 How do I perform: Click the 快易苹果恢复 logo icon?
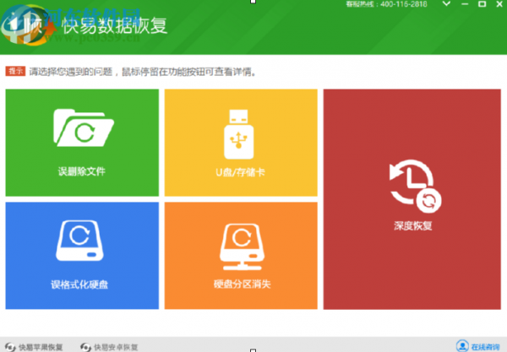(10, 347)
